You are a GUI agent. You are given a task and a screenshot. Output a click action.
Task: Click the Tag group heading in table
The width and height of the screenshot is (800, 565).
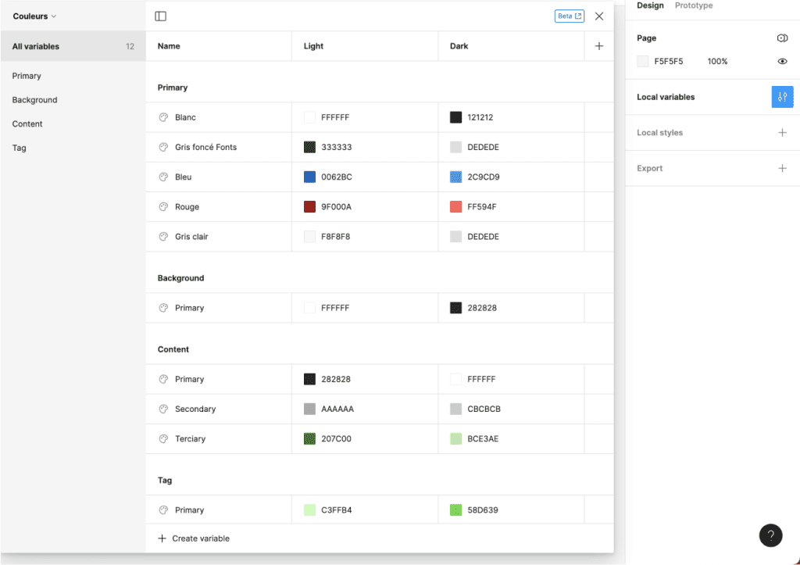coord(165,481)
